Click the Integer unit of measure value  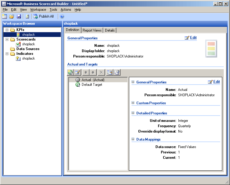[183, 121]
